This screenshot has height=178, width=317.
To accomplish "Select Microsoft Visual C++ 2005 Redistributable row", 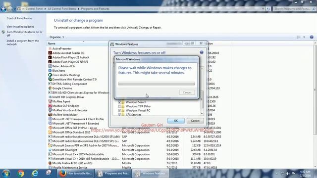I will coord(135,154).
